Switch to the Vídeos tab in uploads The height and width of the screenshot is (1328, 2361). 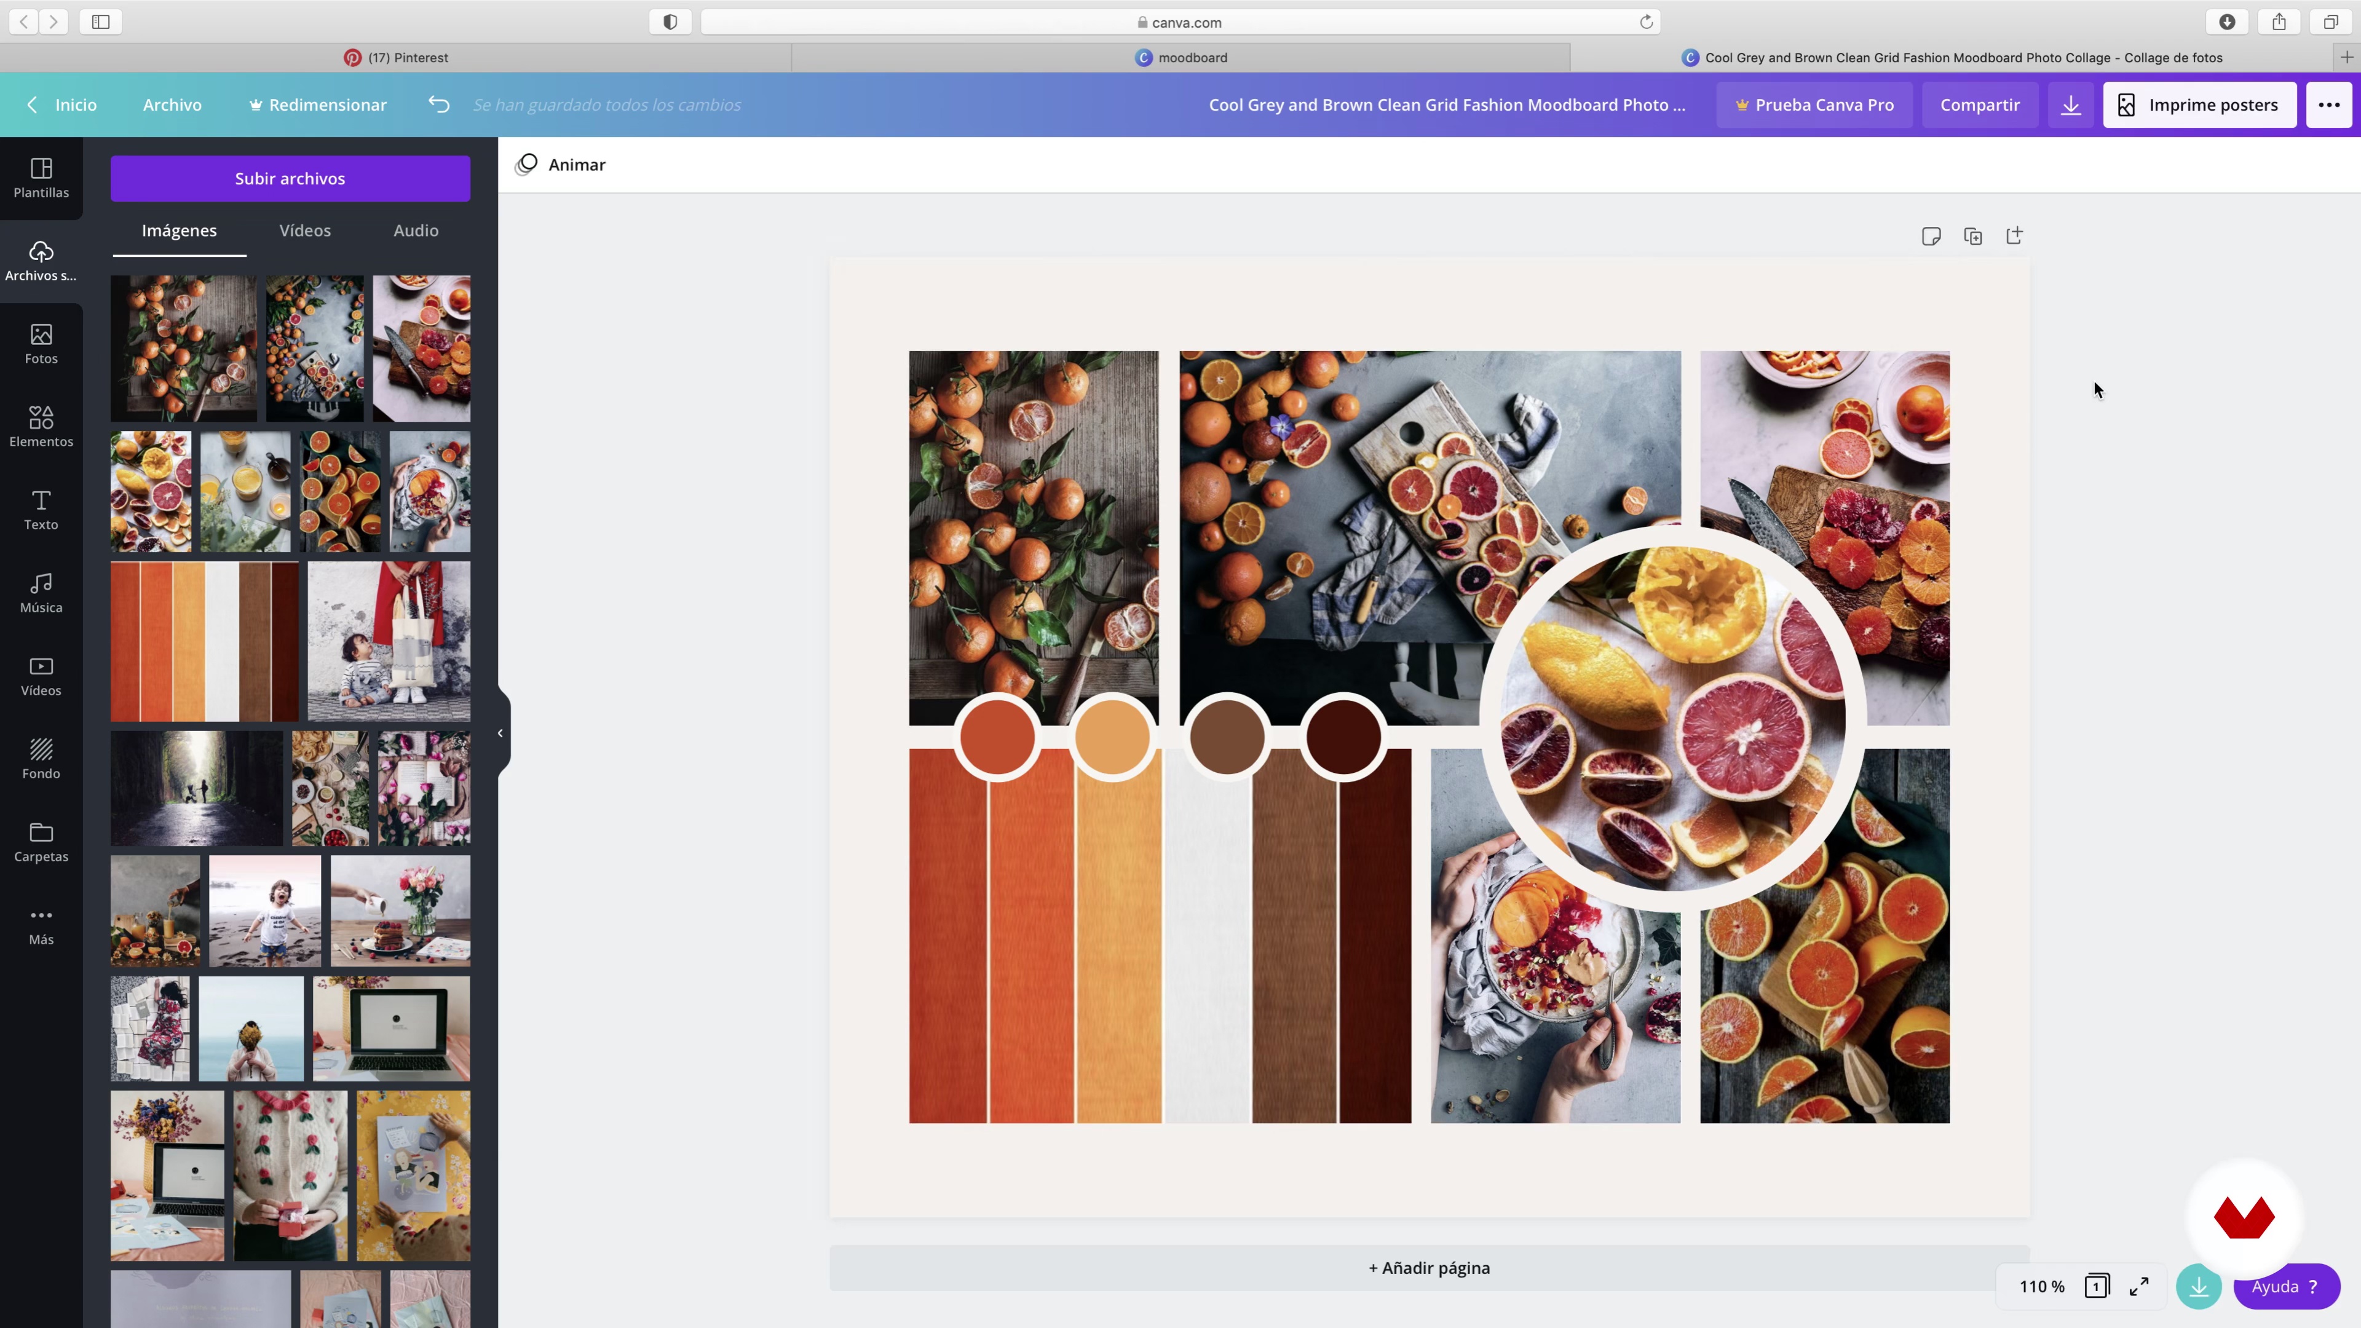[305, 231]
